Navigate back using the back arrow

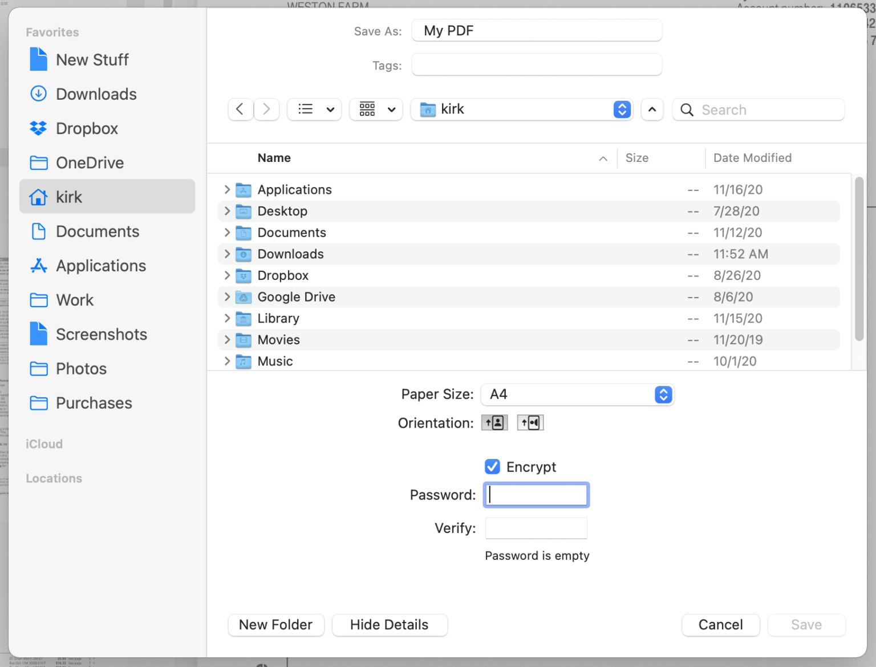[240, 109]
